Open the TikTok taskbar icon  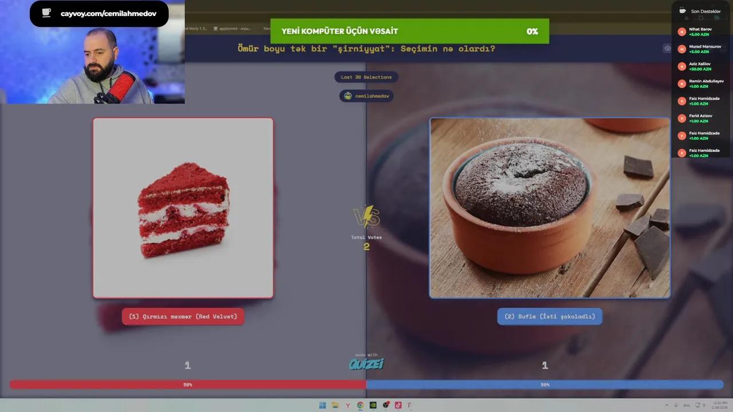398,405
